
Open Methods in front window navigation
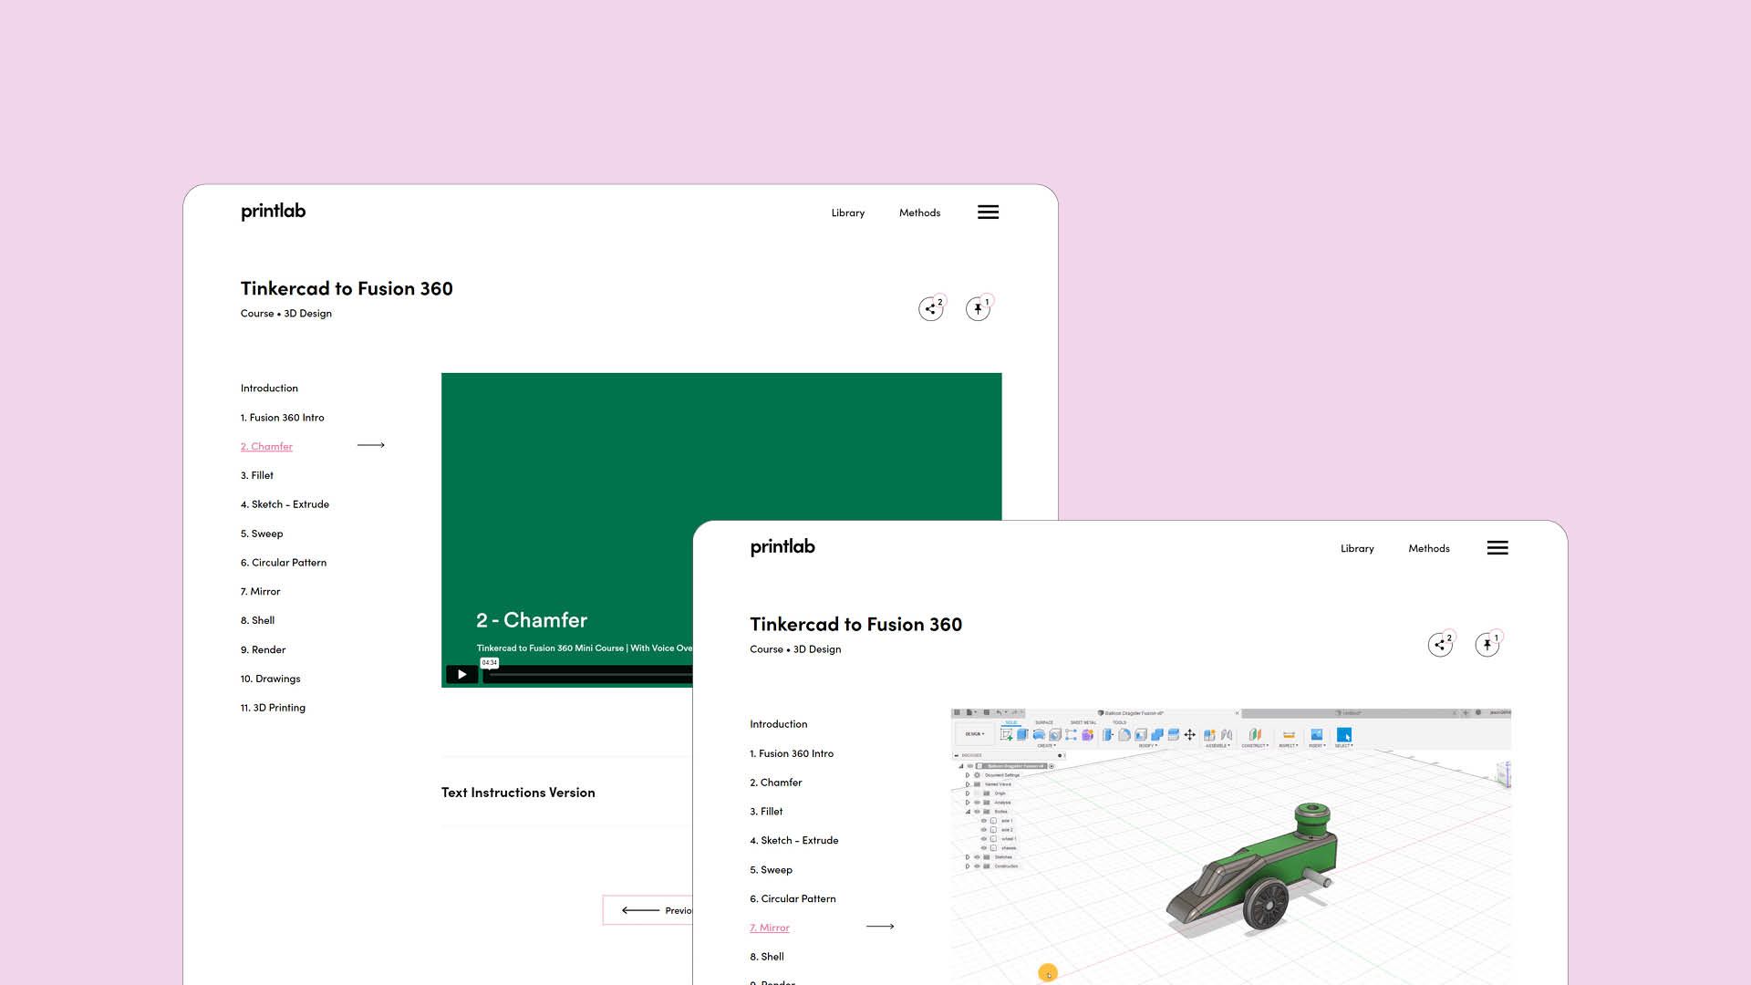(1428, 548)
